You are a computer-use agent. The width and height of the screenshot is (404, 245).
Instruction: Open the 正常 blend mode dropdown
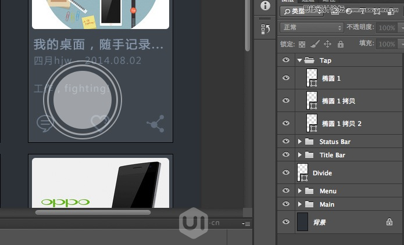[311, 27]
